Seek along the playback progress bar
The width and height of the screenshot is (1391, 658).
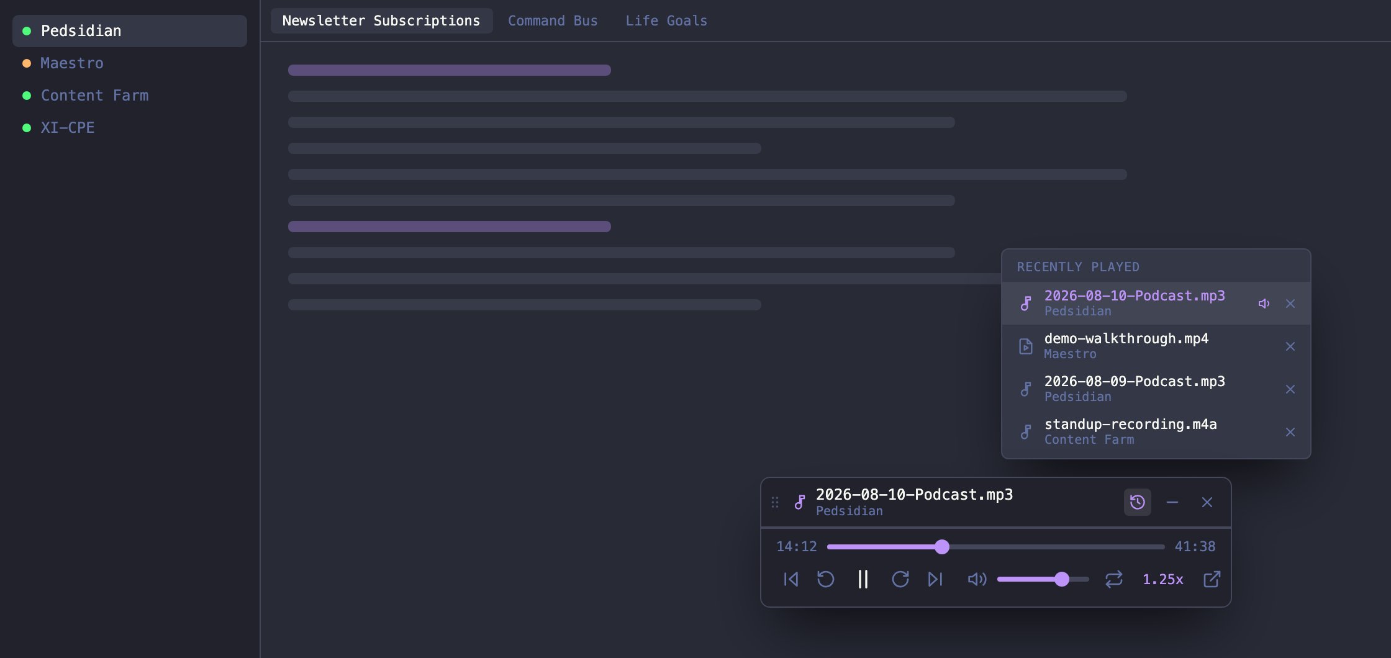pyautogui.click(x=996, y=547)
